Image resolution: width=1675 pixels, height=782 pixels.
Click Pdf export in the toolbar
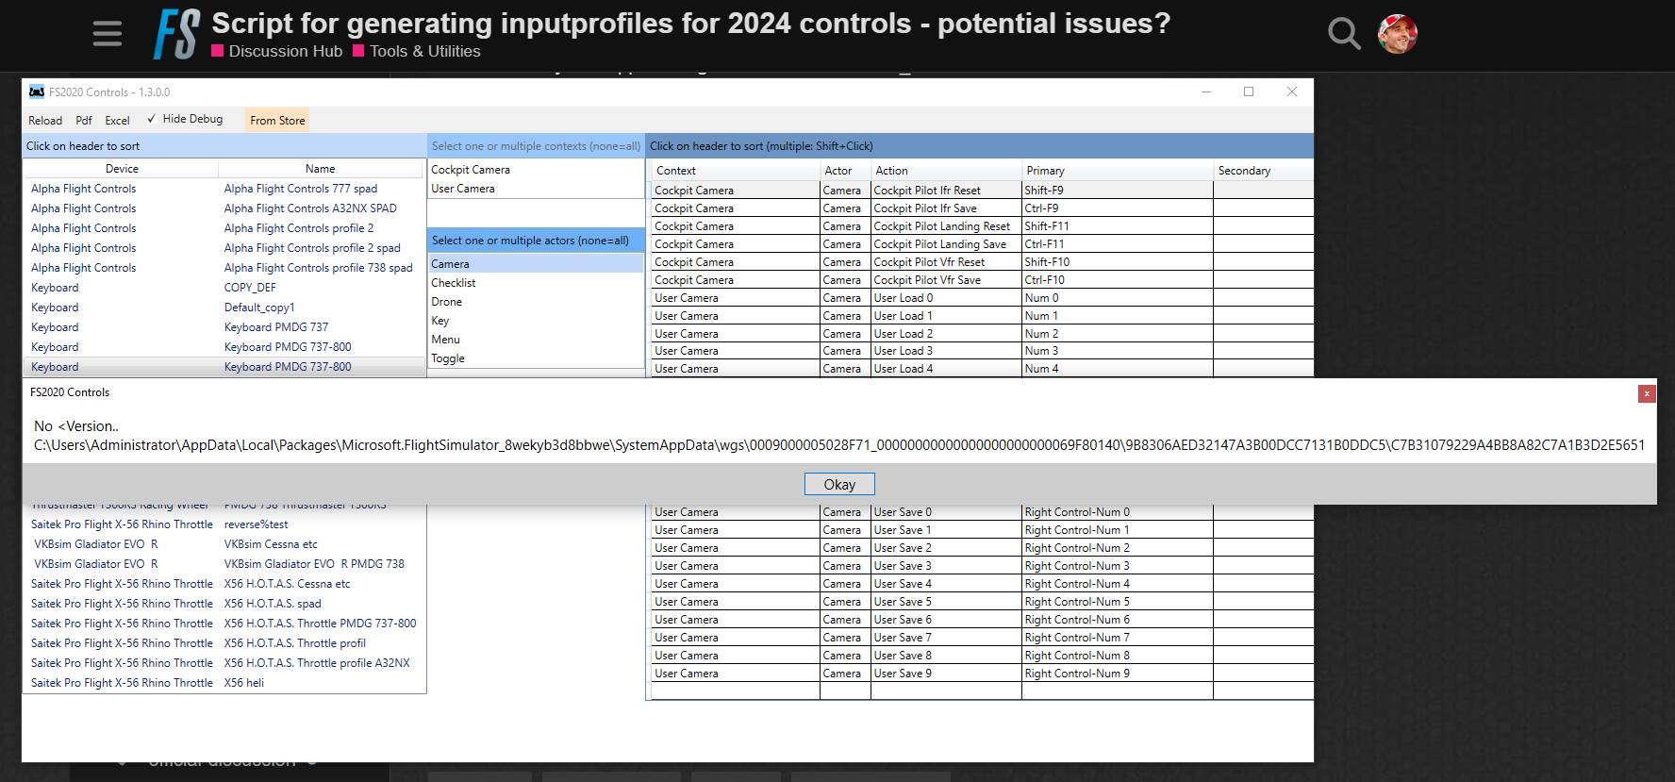84,120
